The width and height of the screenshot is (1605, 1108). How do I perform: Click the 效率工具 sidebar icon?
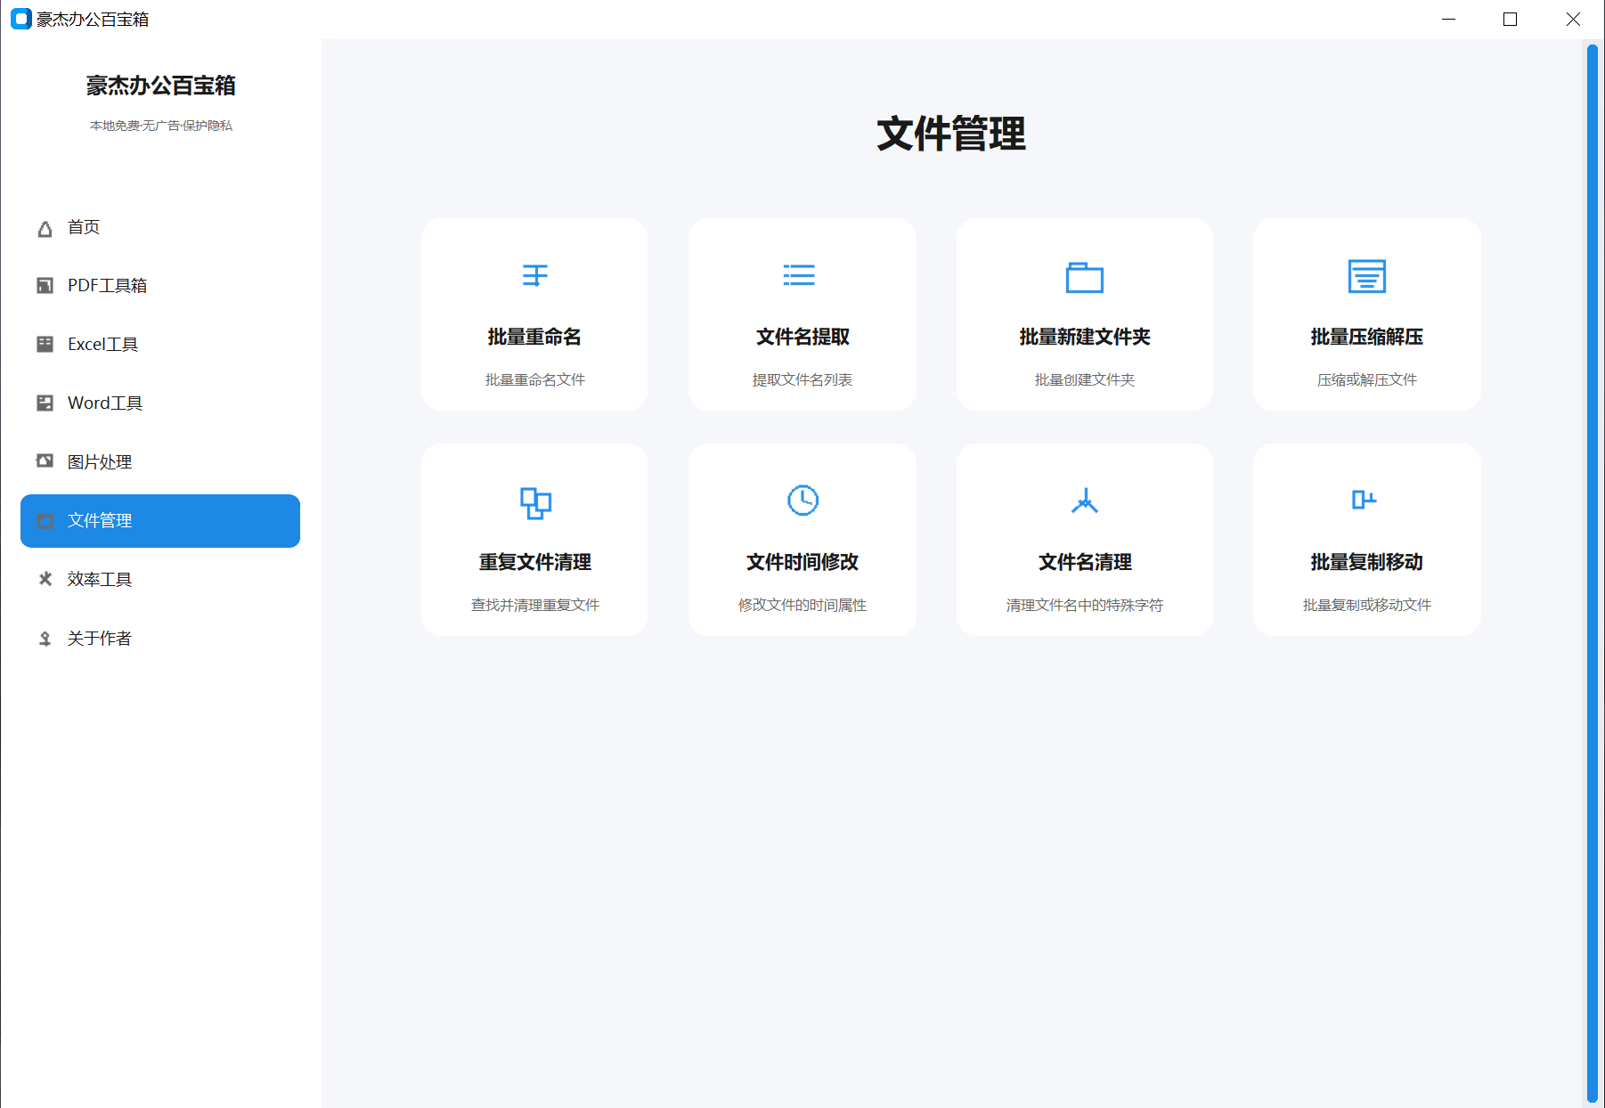point(45,579)
